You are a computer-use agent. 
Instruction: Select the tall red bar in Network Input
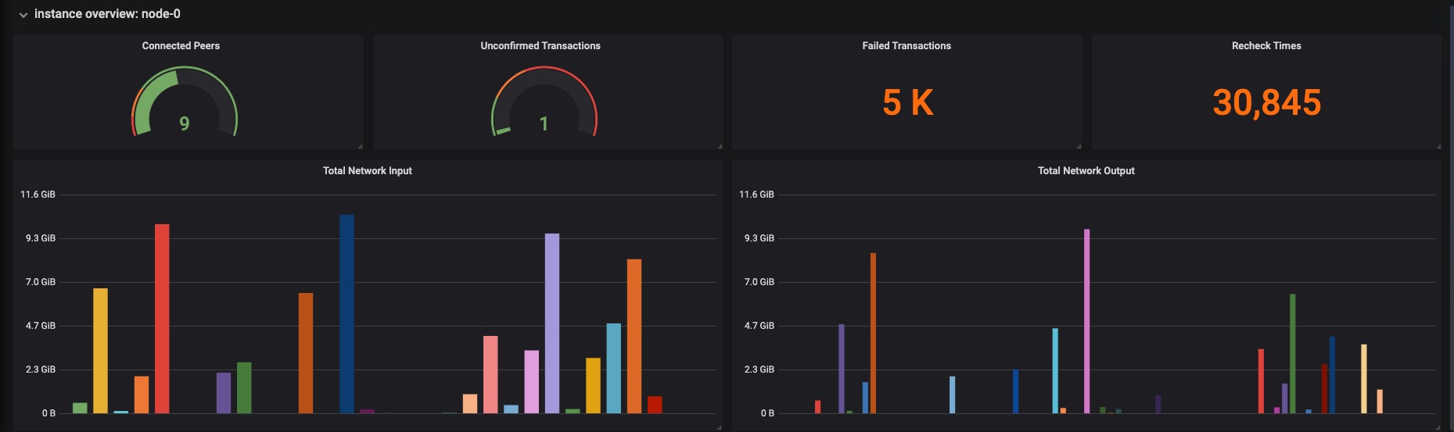(162, 319)
